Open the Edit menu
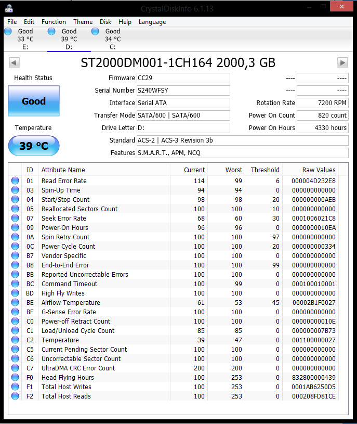This screenshot has width=357, height=424. pyautogui.click(x=29, y=22)
